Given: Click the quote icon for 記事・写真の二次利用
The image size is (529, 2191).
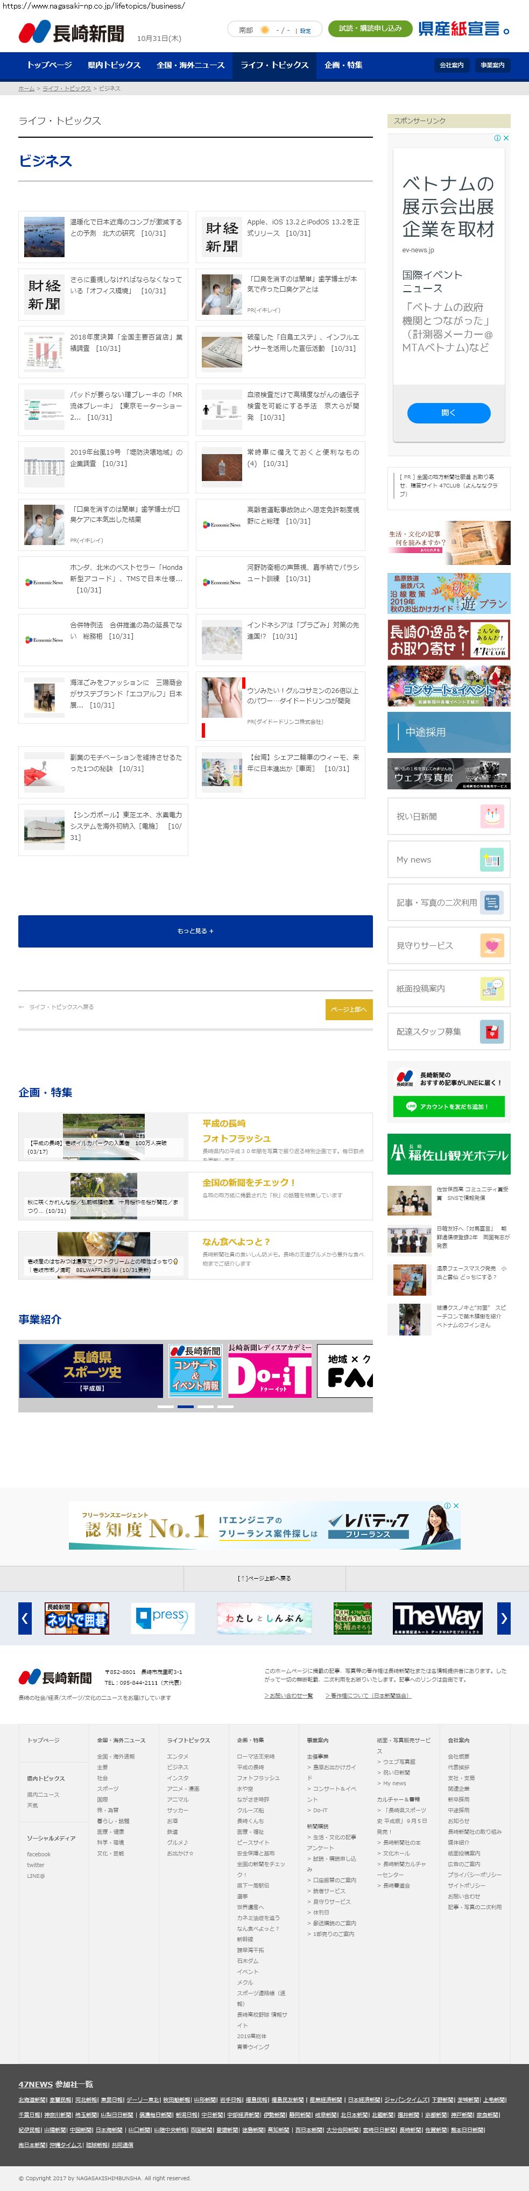Looking at the screenshot, I should 492,902.
